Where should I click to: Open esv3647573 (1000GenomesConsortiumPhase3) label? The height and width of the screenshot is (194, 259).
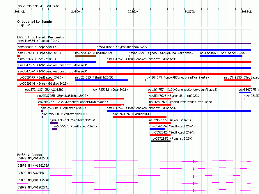click(141, 108)
